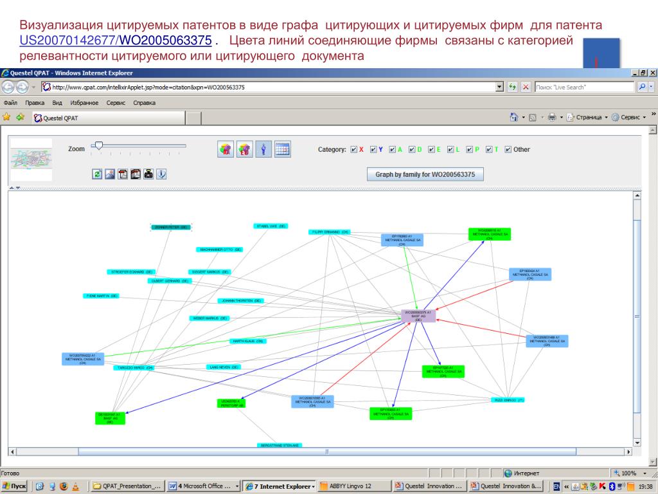Uncheck the T category checkbox
The width and height of the screenshot is (658, 494).
[x=489, y=149]
